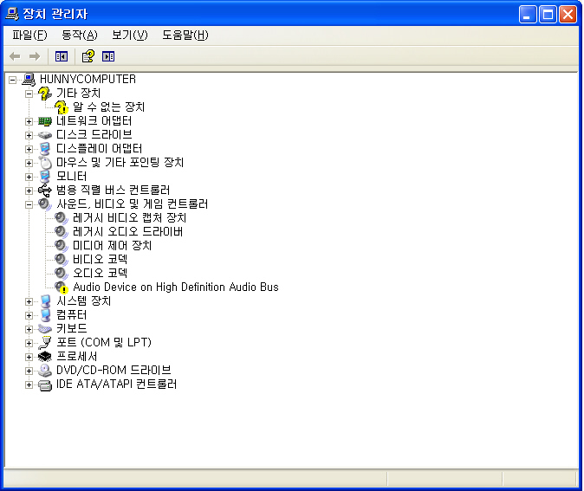Viewport: 584px width, 491px height.
Task: Click speaker icon of 레거시 오디오 드라이버
Action: pyautogui.click(x=62, y=231)
